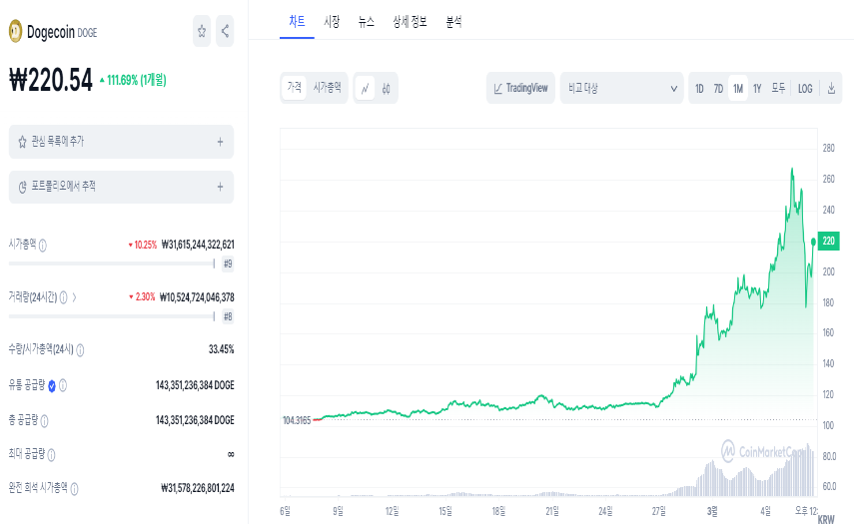Screen dimensions: 854x524
Task: Download chart data with the download icon
Action: pyautogui.click(x=830, y=88)
